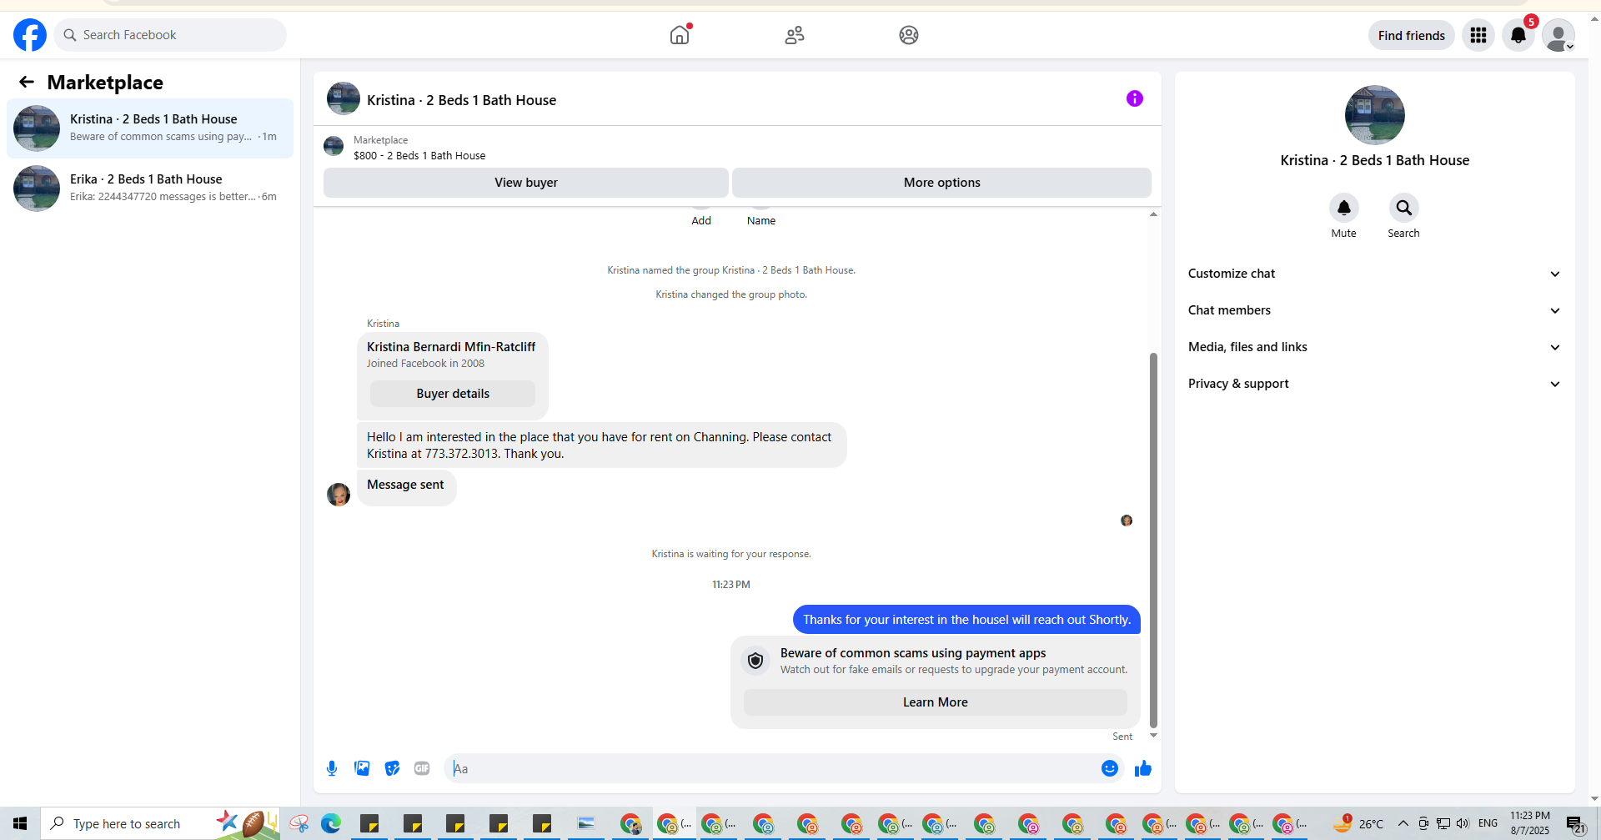Click the ENG language indicator
Viewport: 1601px width, 840px height.
click(1488, 823)
